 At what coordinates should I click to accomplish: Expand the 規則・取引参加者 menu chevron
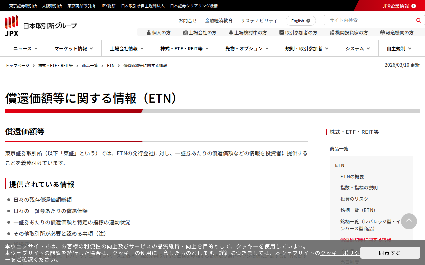327,48
